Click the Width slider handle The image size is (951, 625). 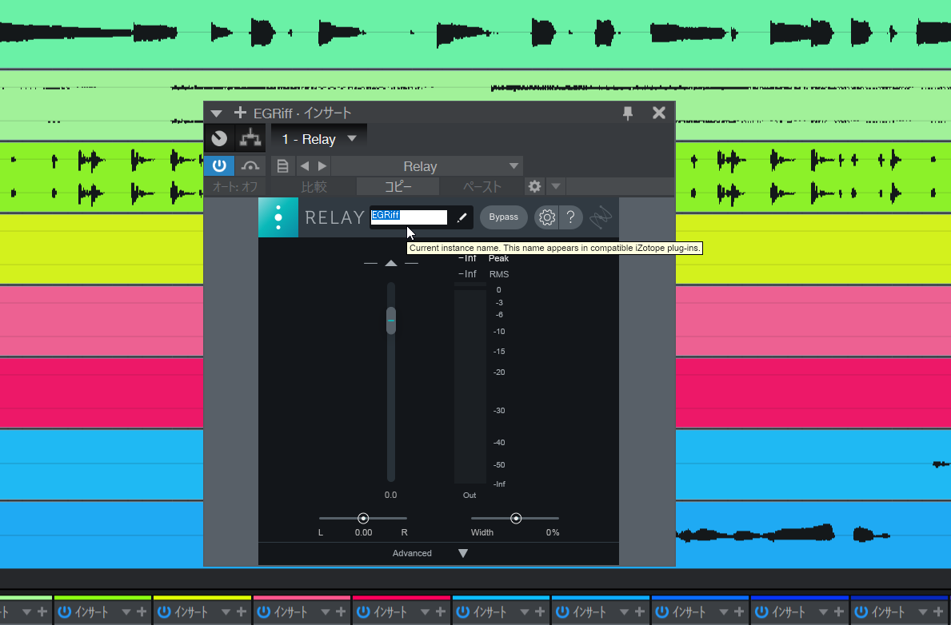[x=516, y=519]
